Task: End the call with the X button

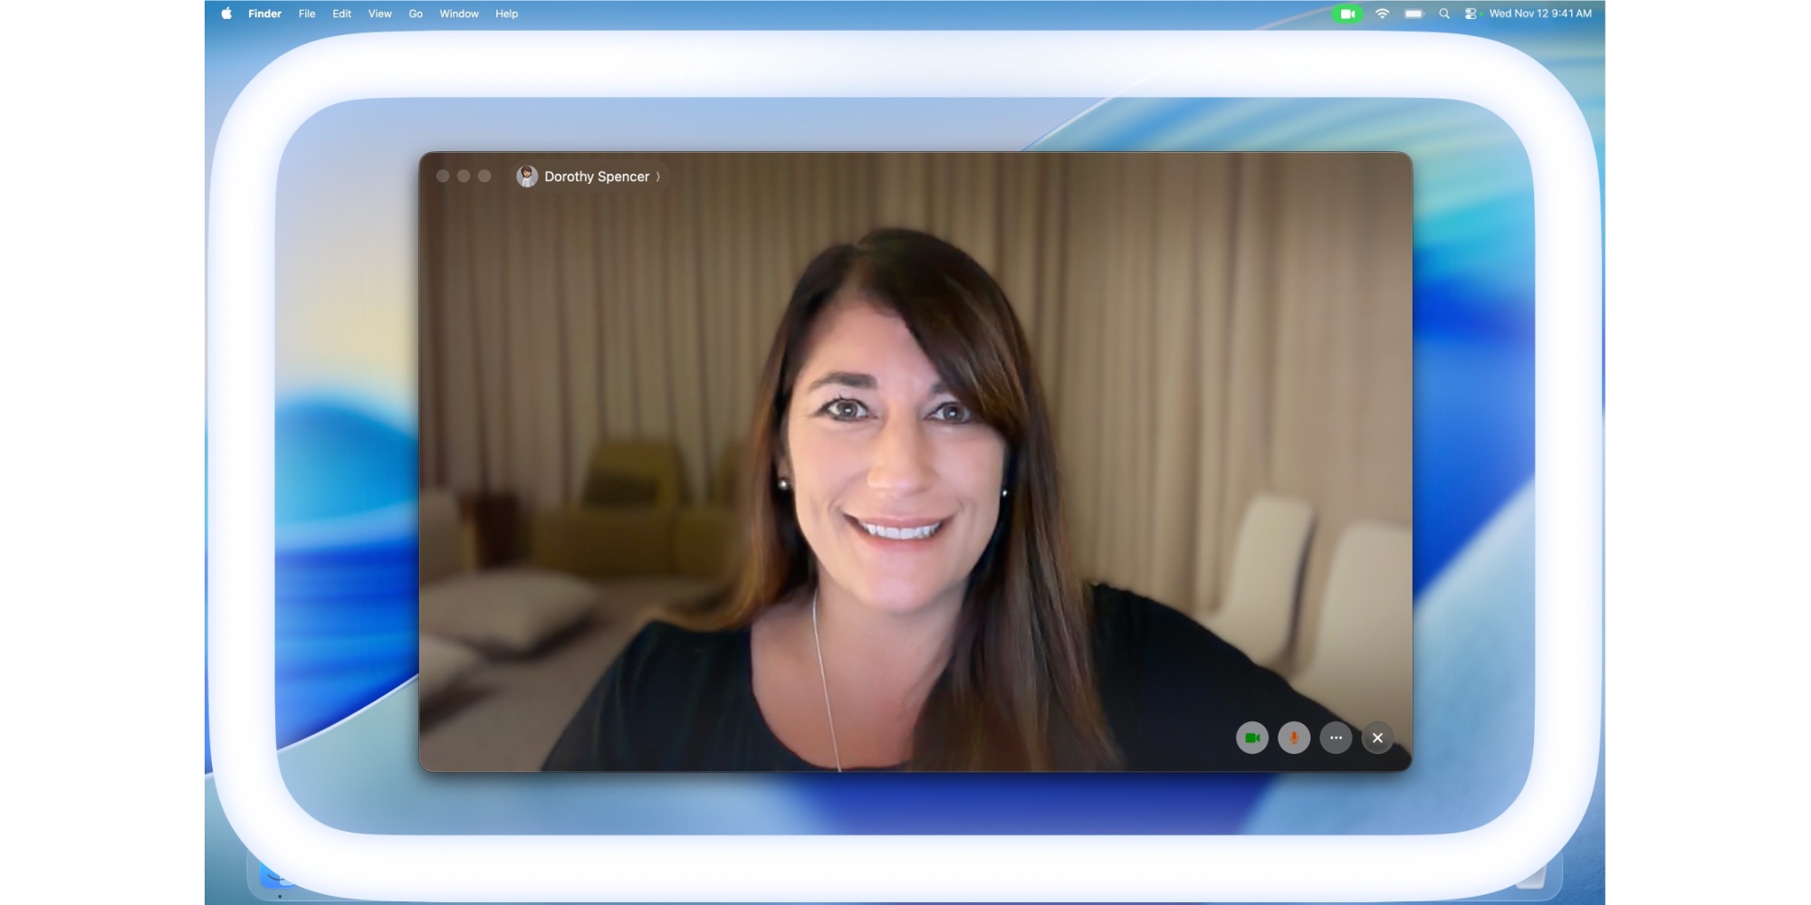Action: 1377,738
